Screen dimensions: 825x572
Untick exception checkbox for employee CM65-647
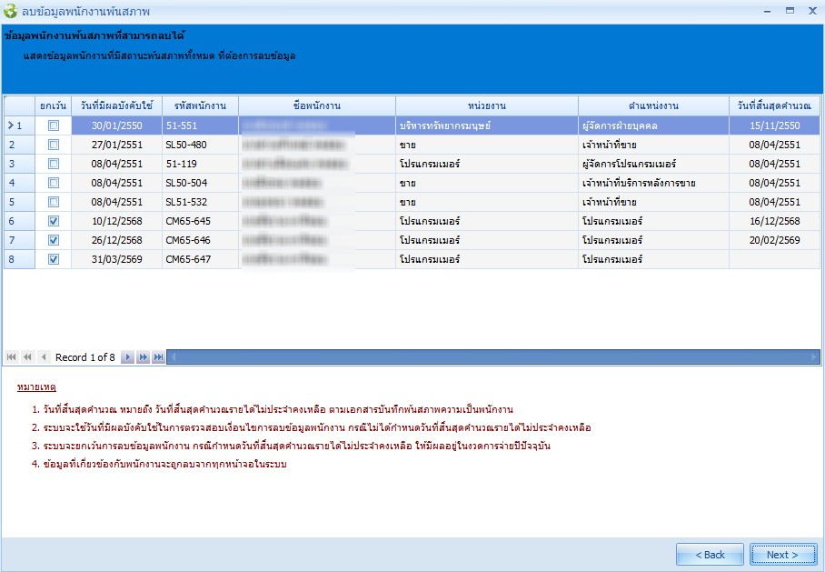[x=53, y=259]
